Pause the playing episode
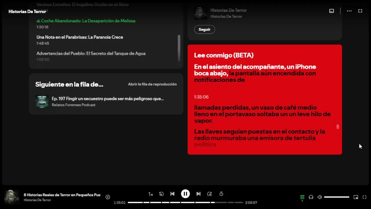The width and height of the screenshot is (371, 209). point(185,194)
